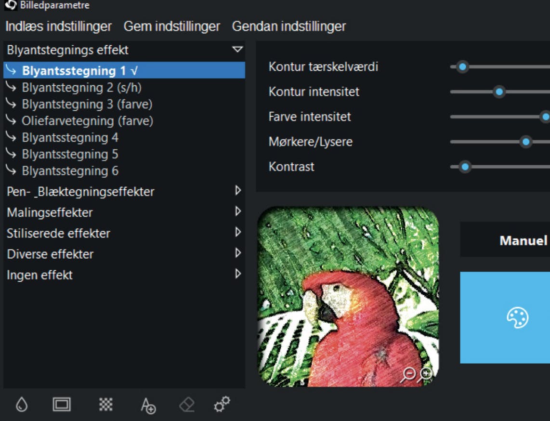The height and width of the screenshot is (421, 550).
Task: Click the Malingseffekter label
Action: point(50,212)
